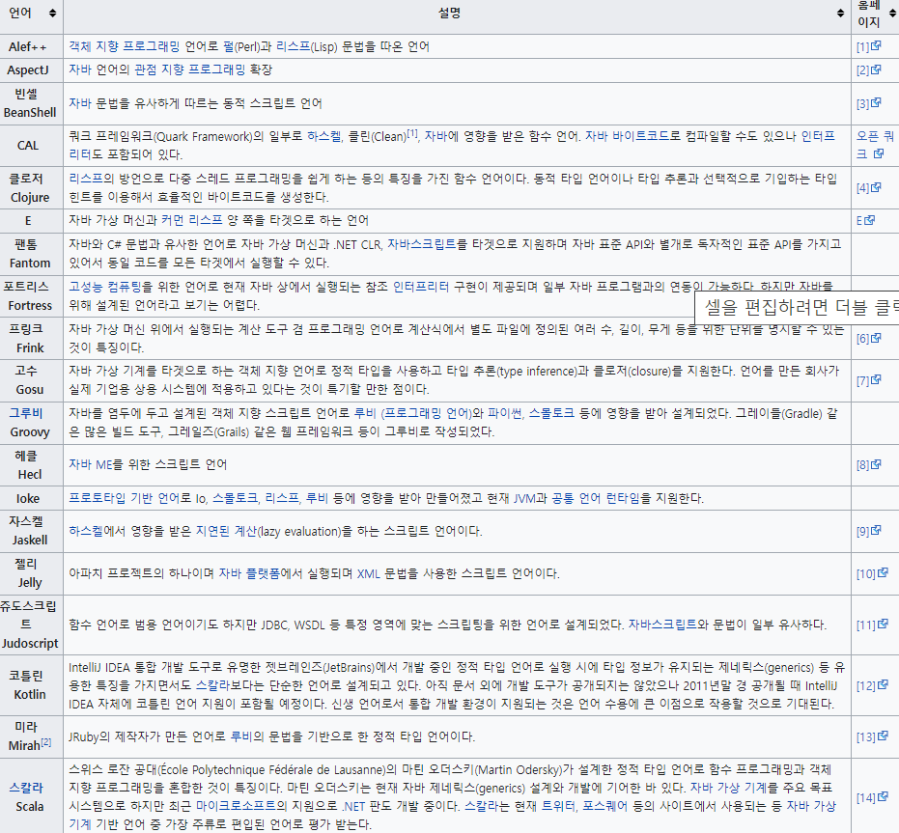Click footnote [1] after 클린(Clean)

pos(411,133)
